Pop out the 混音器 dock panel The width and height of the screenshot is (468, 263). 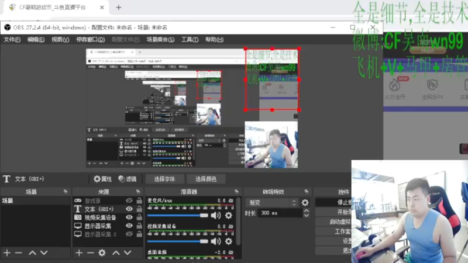pos(236,192)
